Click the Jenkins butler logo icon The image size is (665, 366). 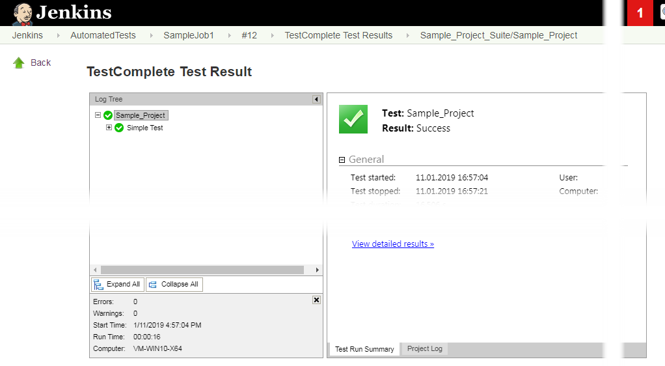point(23,14)
